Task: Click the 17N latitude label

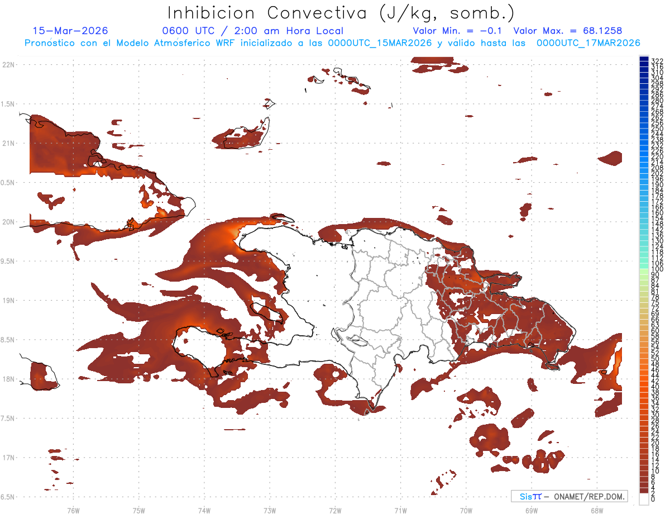Action: tap(8, 458)
